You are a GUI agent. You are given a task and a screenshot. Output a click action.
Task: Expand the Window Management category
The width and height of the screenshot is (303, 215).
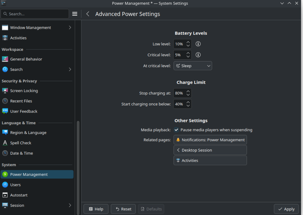coord(70,27)
